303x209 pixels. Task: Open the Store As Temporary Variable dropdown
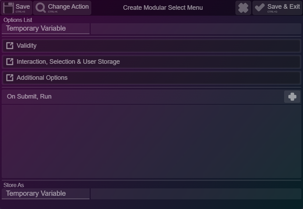[46, 194]
